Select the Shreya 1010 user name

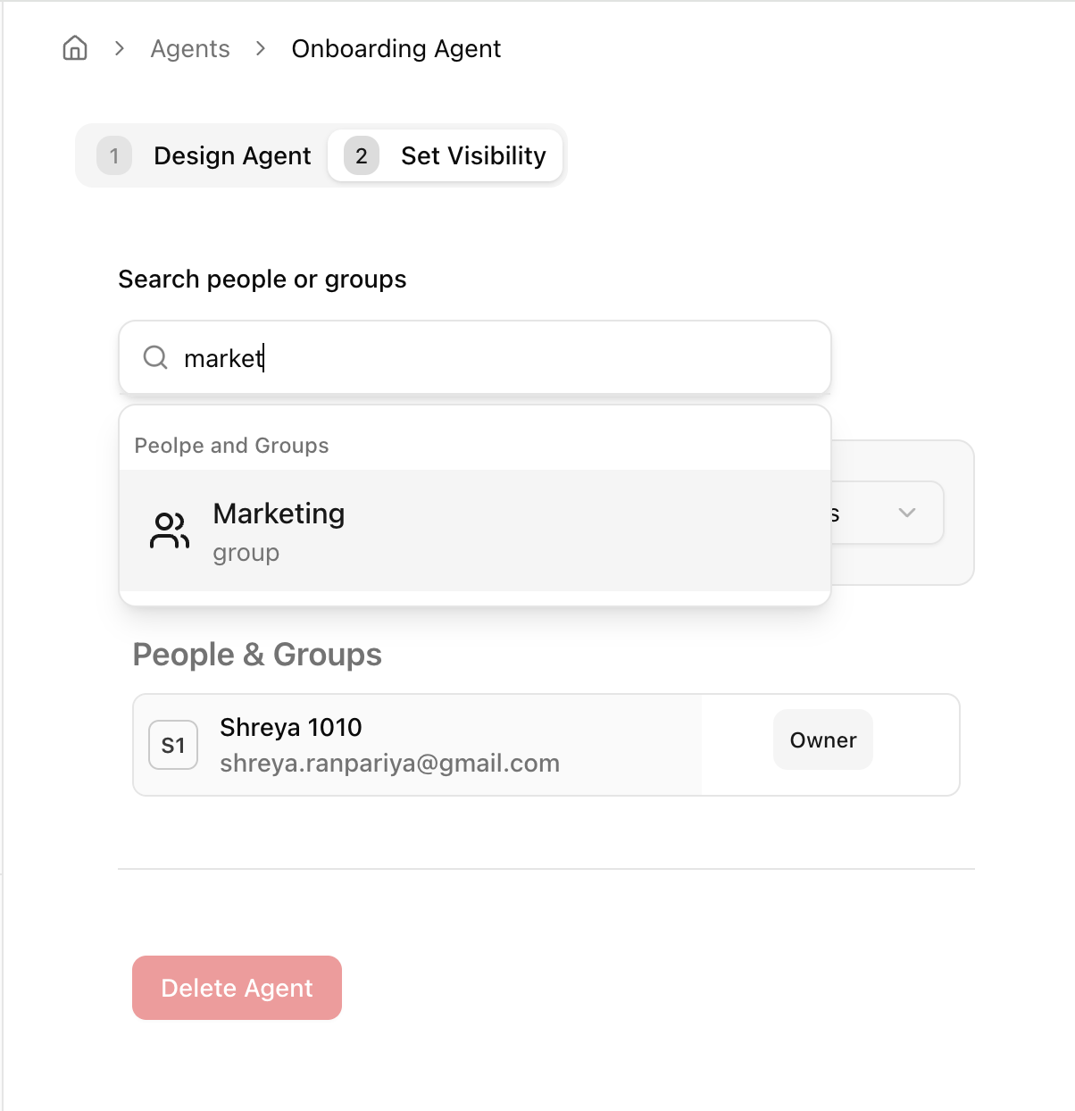tap(291, 728)
